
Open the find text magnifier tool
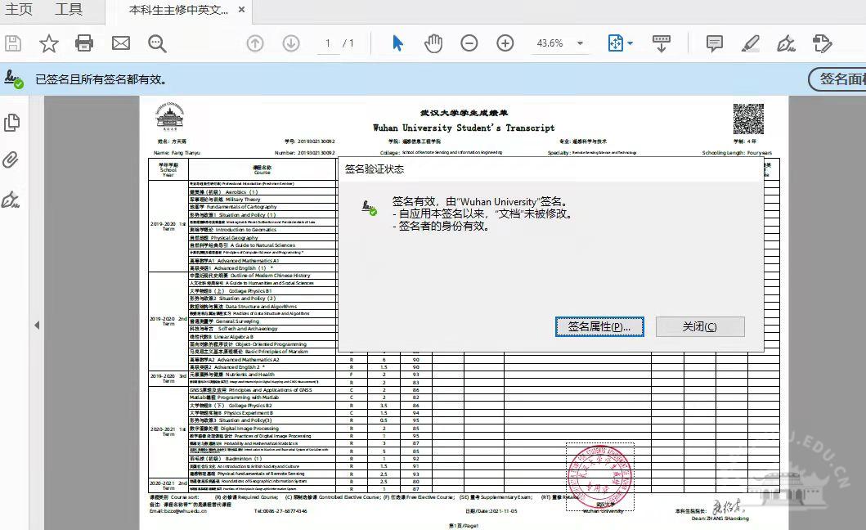point(157,43)
